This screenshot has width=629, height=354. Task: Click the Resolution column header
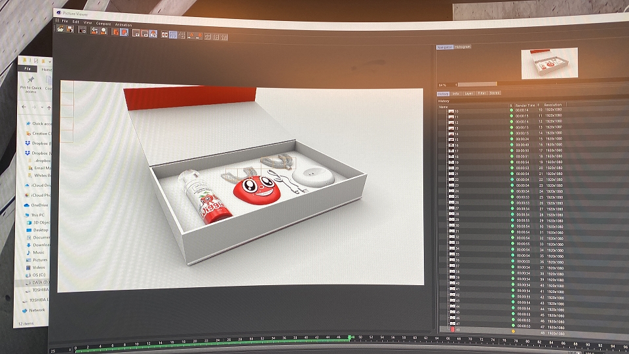click(553, 105)
